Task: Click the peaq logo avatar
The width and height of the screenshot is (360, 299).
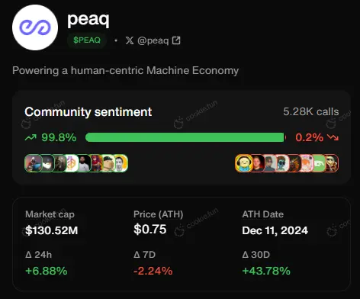Action: (x=35, y=27)
